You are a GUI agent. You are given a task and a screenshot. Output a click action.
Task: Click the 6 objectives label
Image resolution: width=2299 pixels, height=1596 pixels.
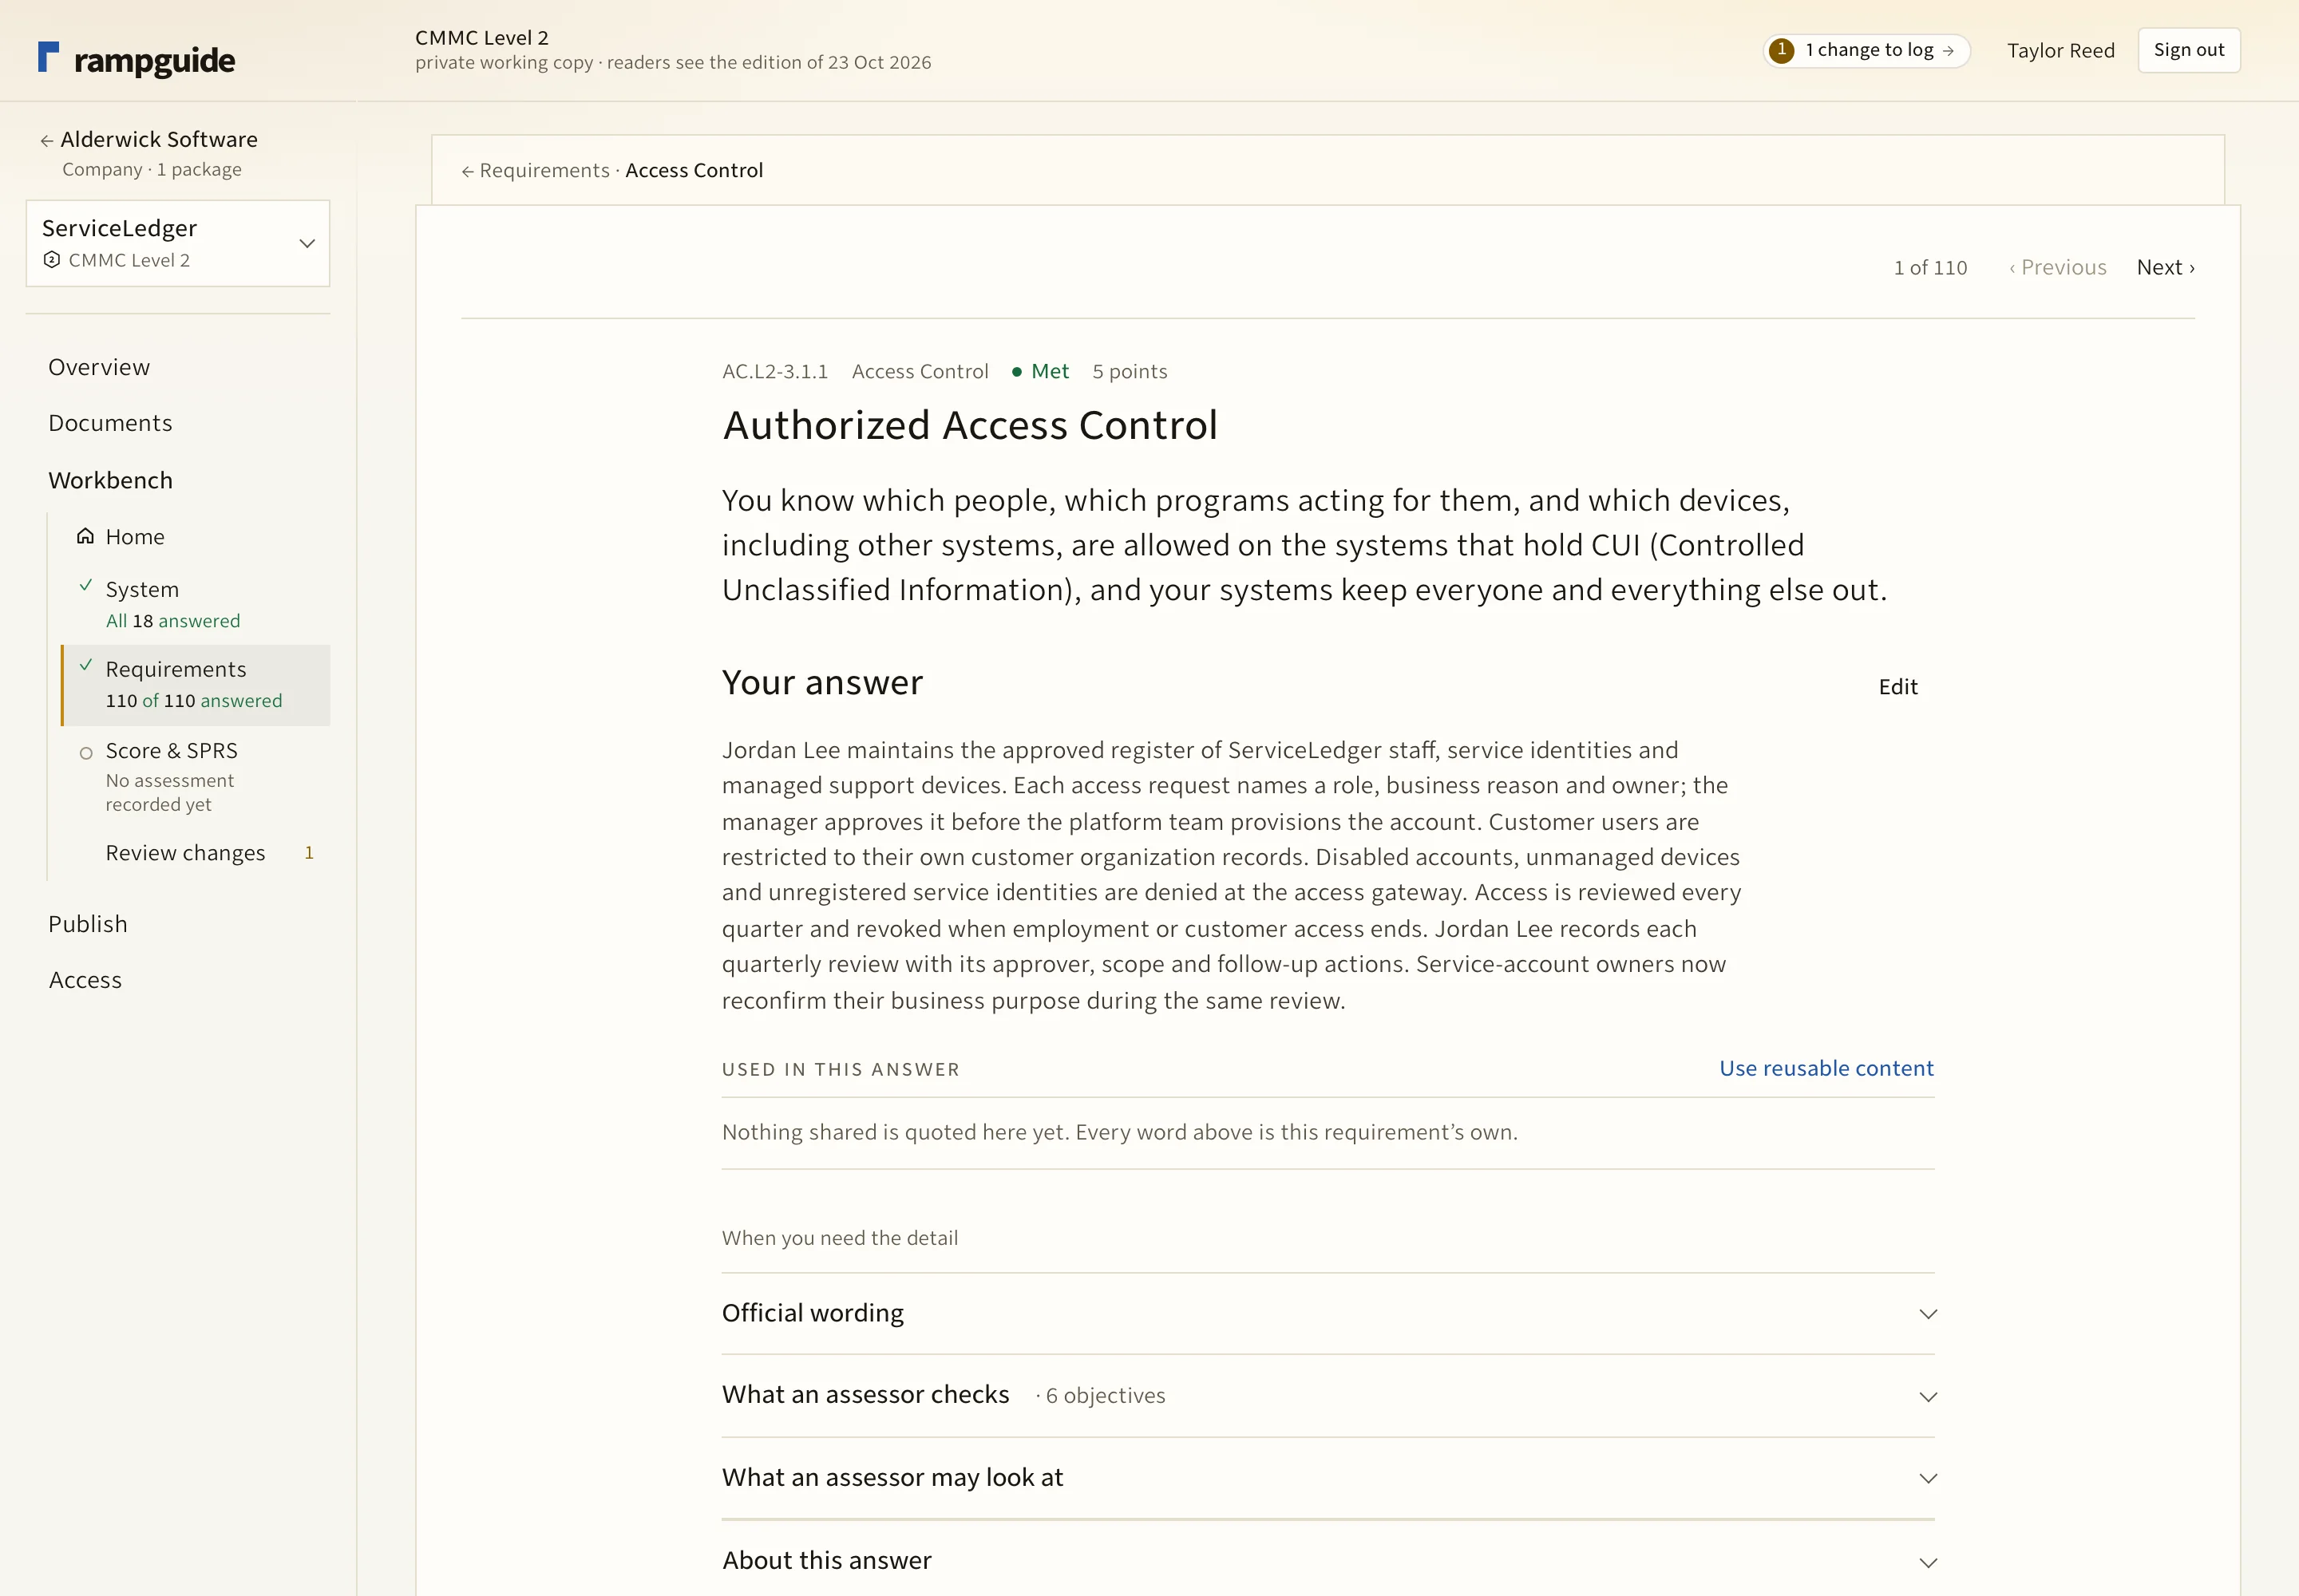click(1106, 1396)
